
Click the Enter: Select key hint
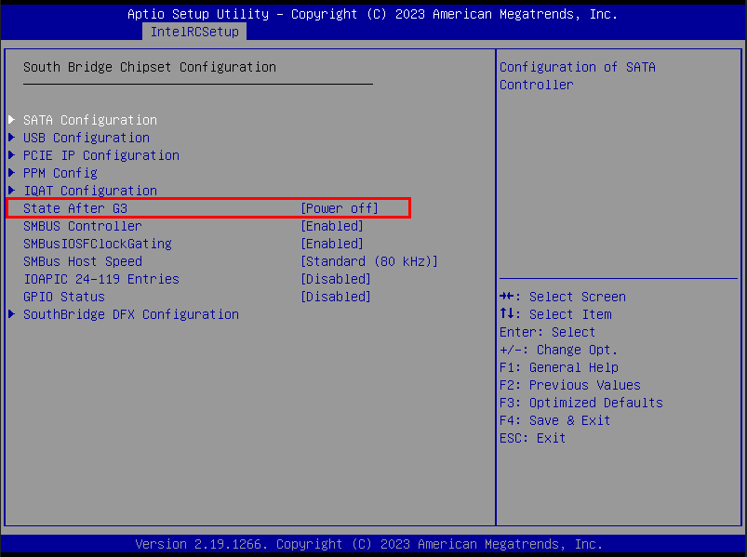(547, 332)
